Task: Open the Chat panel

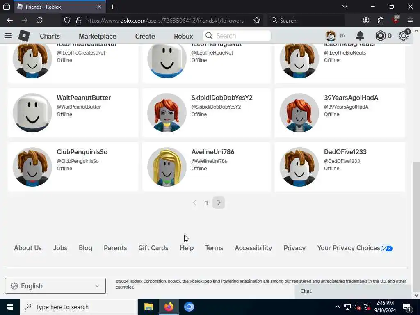Action: tap(353, 291)
